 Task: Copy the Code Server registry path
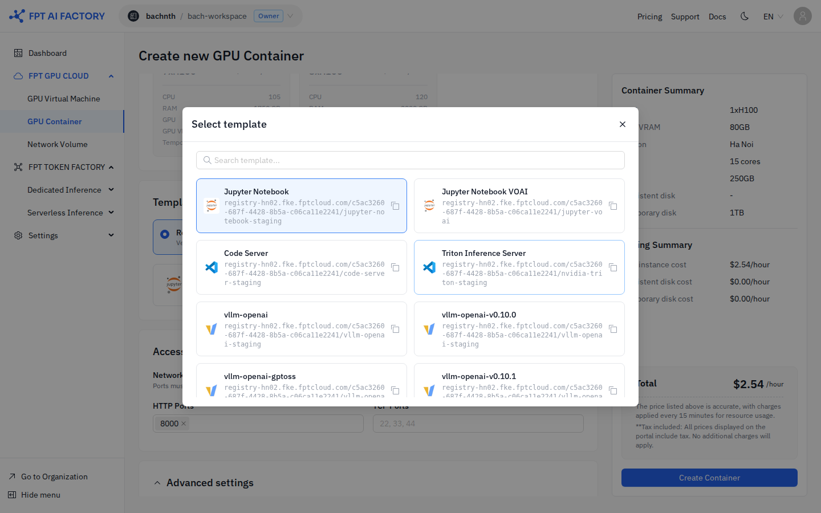coord(395,267)
